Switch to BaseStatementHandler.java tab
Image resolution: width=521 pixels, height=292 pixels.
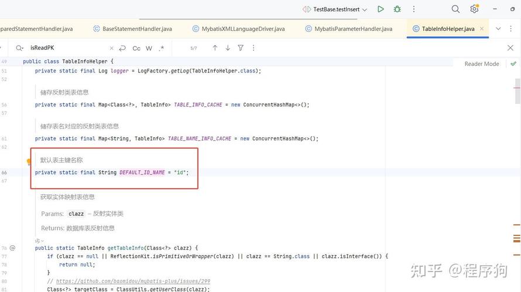pyautogui.click(x=136, y=29)
